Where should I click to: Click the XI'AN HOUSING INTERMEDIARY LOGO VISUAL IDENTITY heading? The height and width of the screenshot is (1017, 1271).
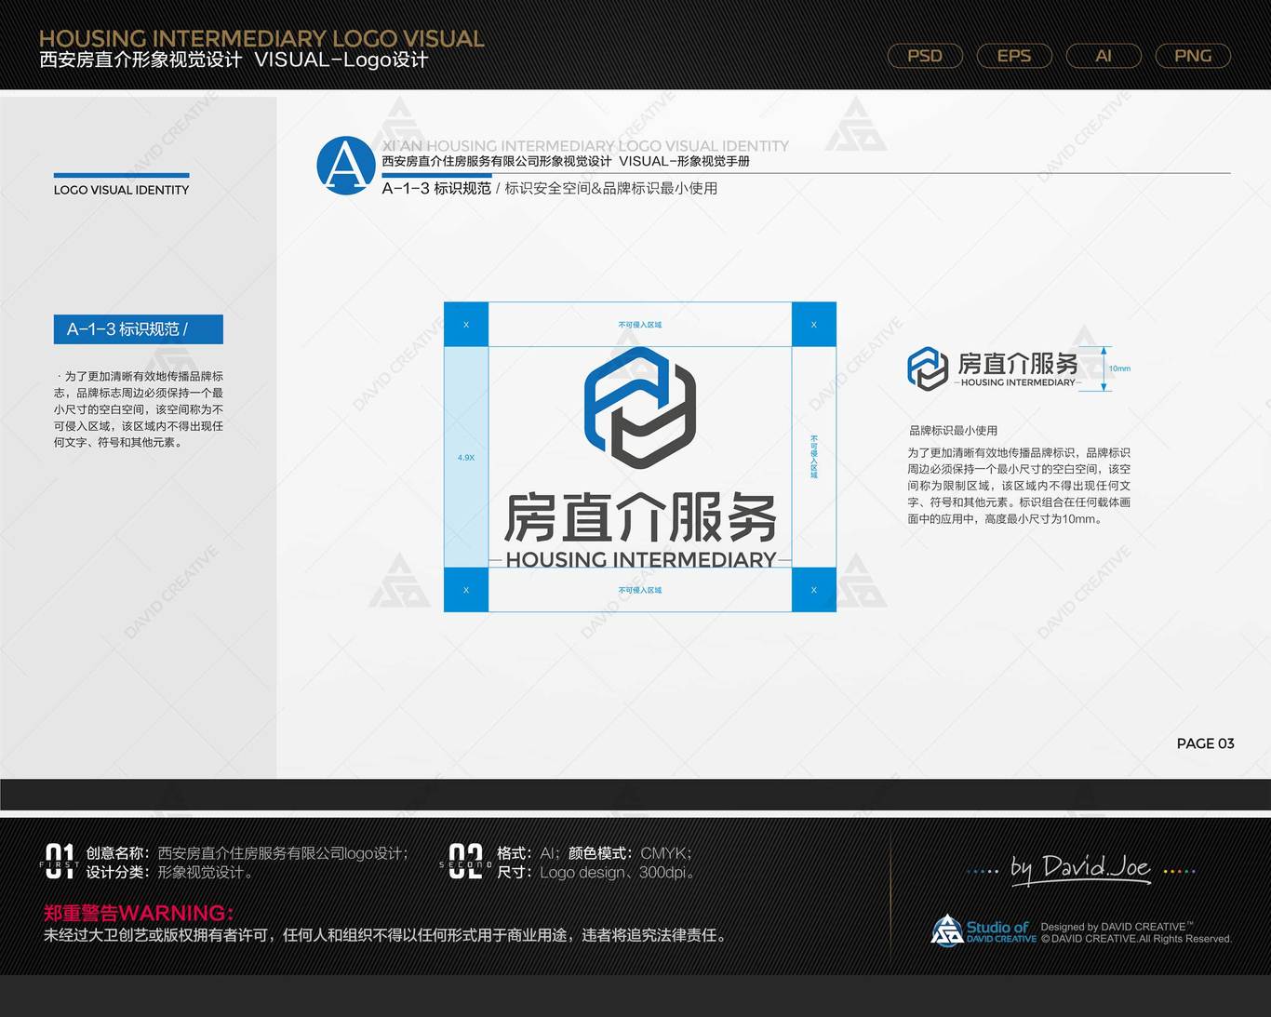(585, 146)
